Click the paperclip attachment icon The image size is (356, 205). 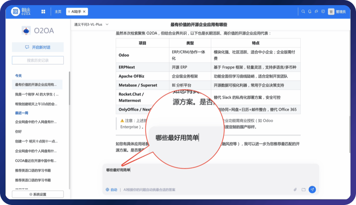295,190
